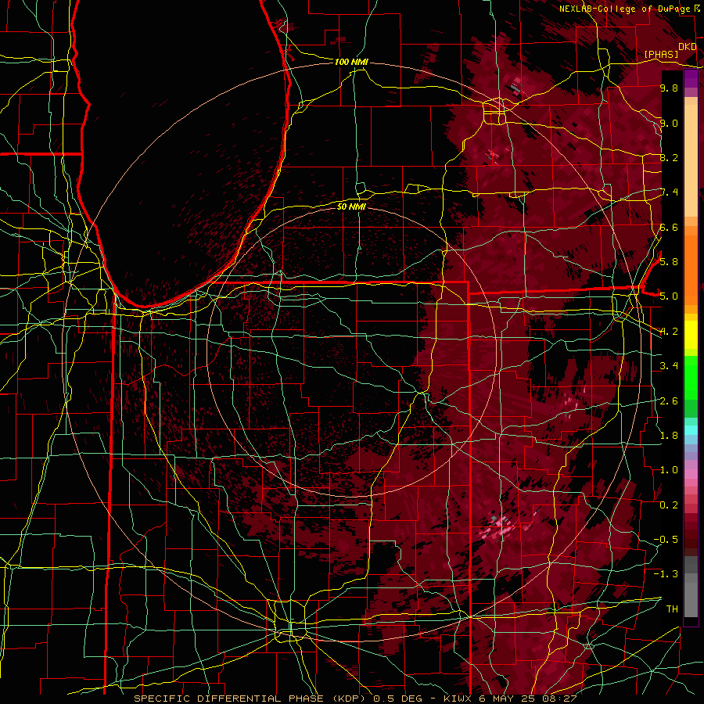Screen dimensions: 704x704
Task: Click the [PHAS] unit label
Action: click(x=661, y=54)
